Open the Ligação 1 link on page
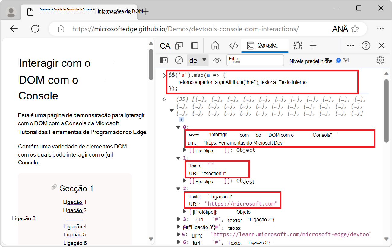392x247 pixels. pos(75,202)
